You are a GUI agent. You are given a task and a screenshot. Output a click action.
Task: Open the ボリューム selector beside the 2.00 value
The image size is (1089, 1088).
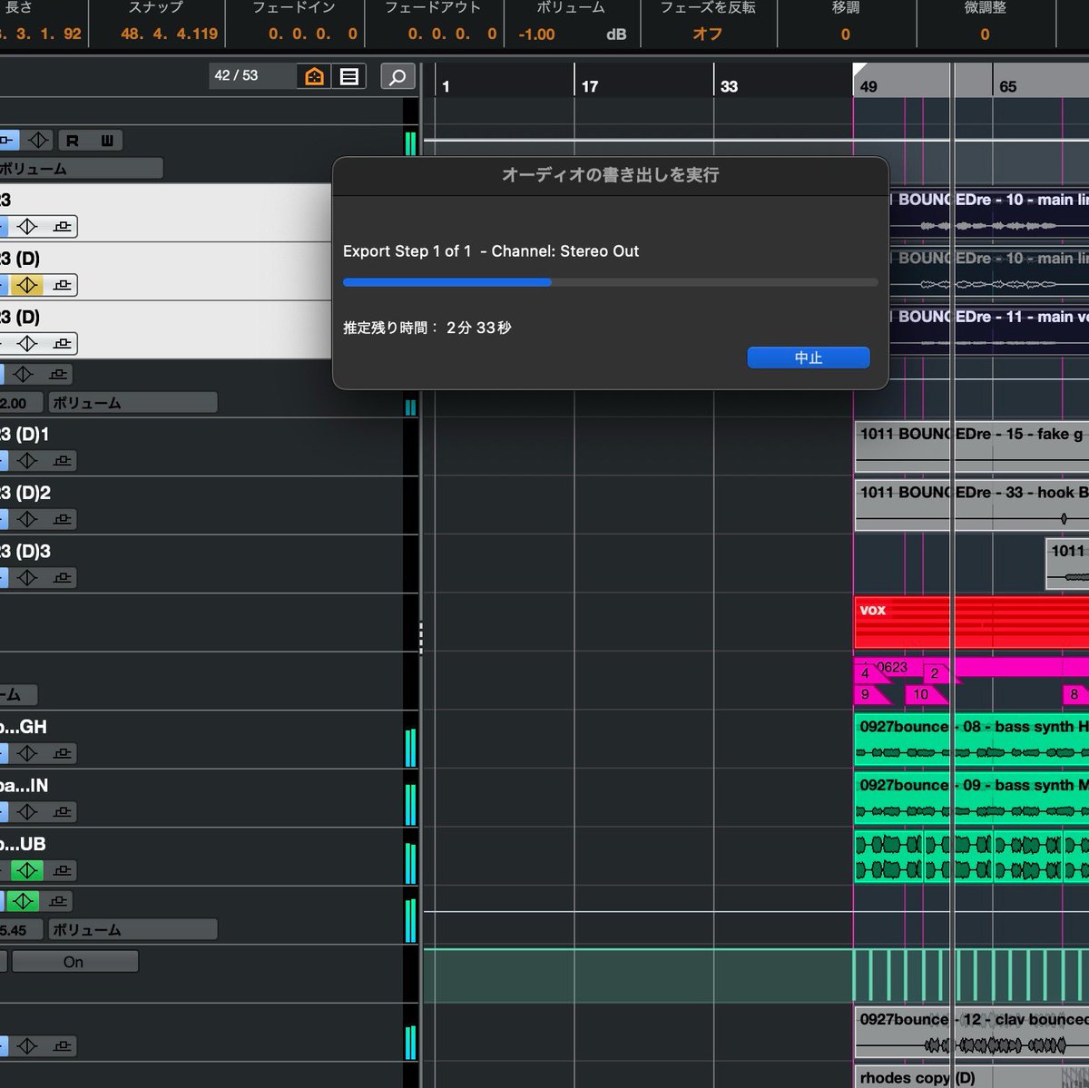tap(132, 403)
